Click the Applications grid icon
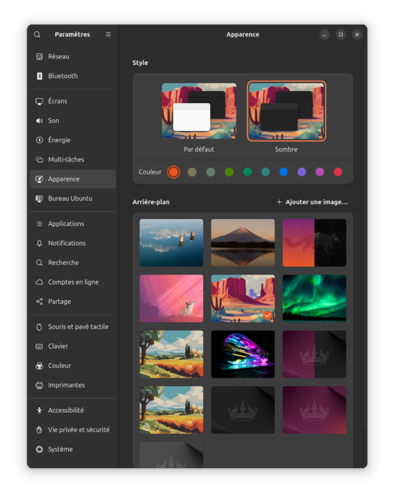This screenshot has height=498, width=394. pos(39,224)
